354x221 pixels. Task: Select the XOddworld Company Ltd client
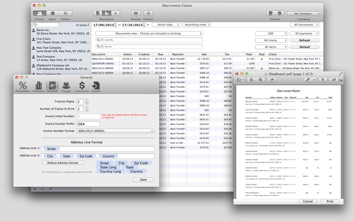[x=61, y=67]
